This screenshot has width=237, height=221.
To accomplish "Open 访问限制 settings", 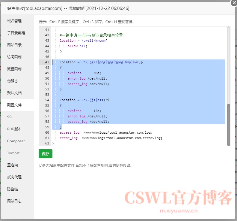I will pos(14,57).
